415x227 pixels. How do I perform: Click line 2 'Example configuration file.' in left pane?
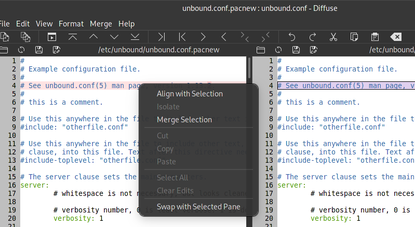point(80,69)
